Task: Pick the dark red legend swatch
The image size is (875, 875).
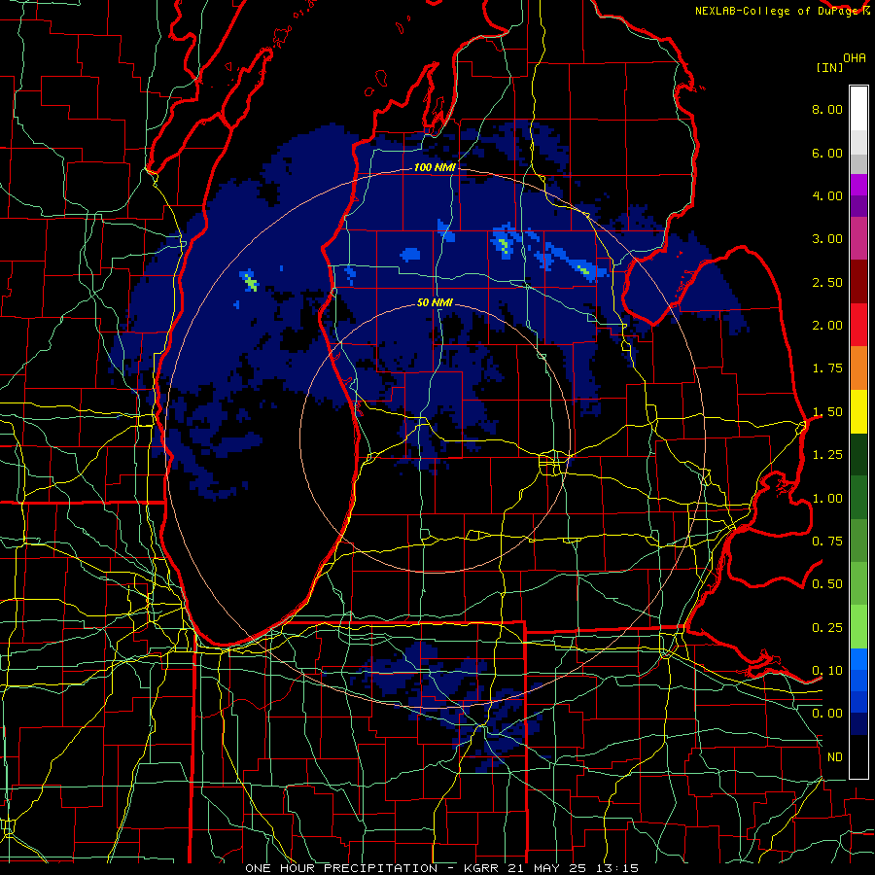Action: 858,282
